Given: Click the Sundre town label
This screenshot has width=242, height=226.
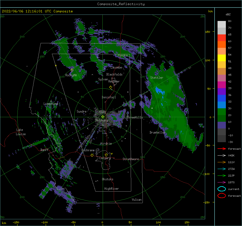Looking at the screenshot, I should point(81,111).
